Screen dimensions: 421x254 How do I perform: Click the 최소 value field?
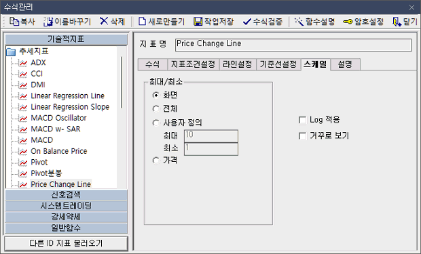click(x=211, y=149)
